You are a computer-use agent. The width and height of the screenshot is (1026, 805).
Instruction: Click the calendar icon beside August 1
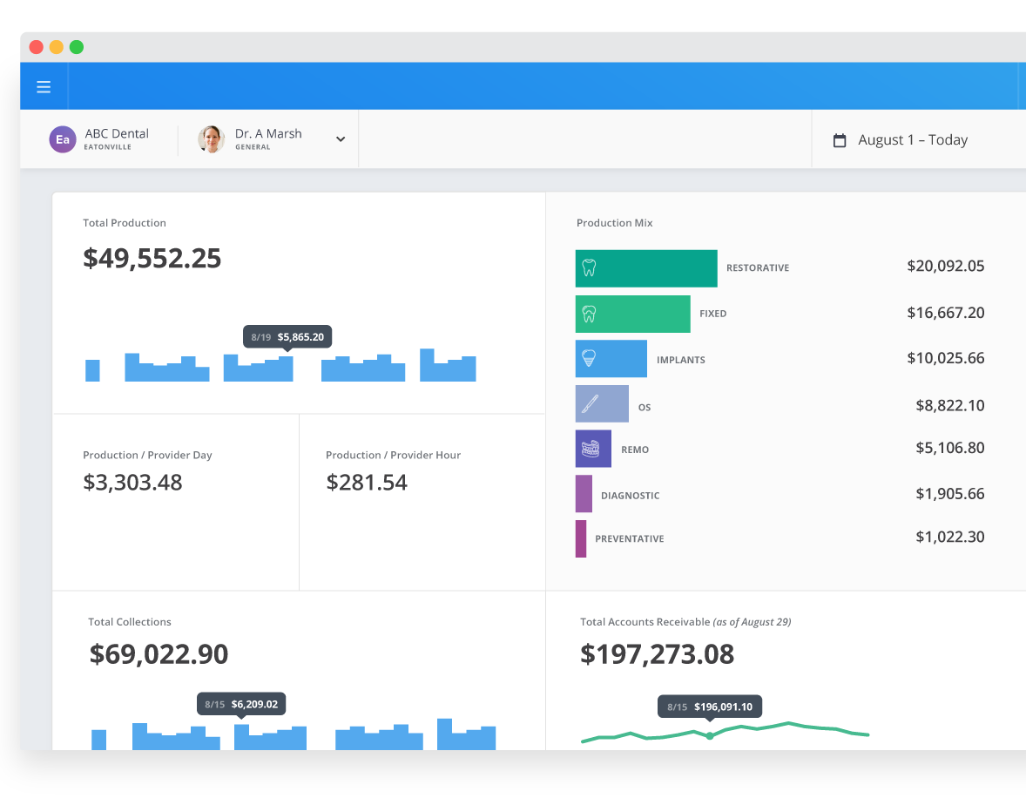click(x=840, y=140)
